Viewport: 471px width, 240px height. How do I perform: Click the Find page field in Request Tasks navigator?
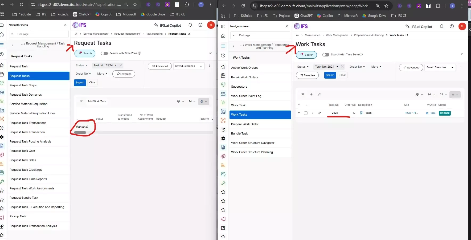[x=39, y=34]
